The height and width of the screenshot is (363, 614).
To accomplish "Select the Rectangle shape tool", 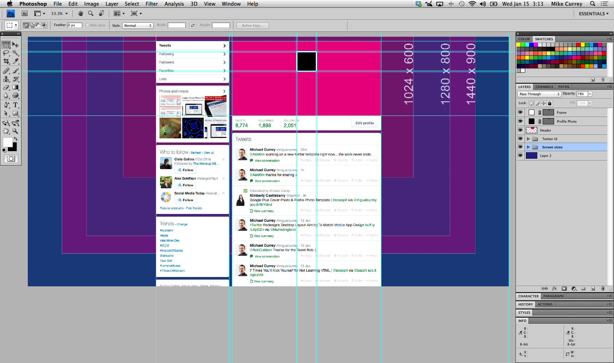I will point(15,113).
